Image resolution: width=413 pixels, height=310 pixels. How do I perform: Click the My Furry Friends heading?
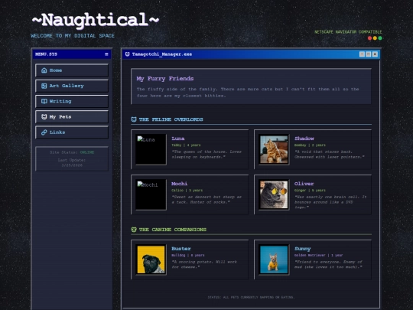coord(165,79)
